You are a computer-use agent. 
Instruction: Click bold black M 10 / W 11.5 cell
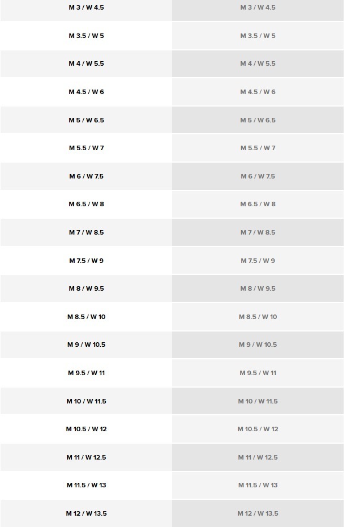click(x=86, y=401)
